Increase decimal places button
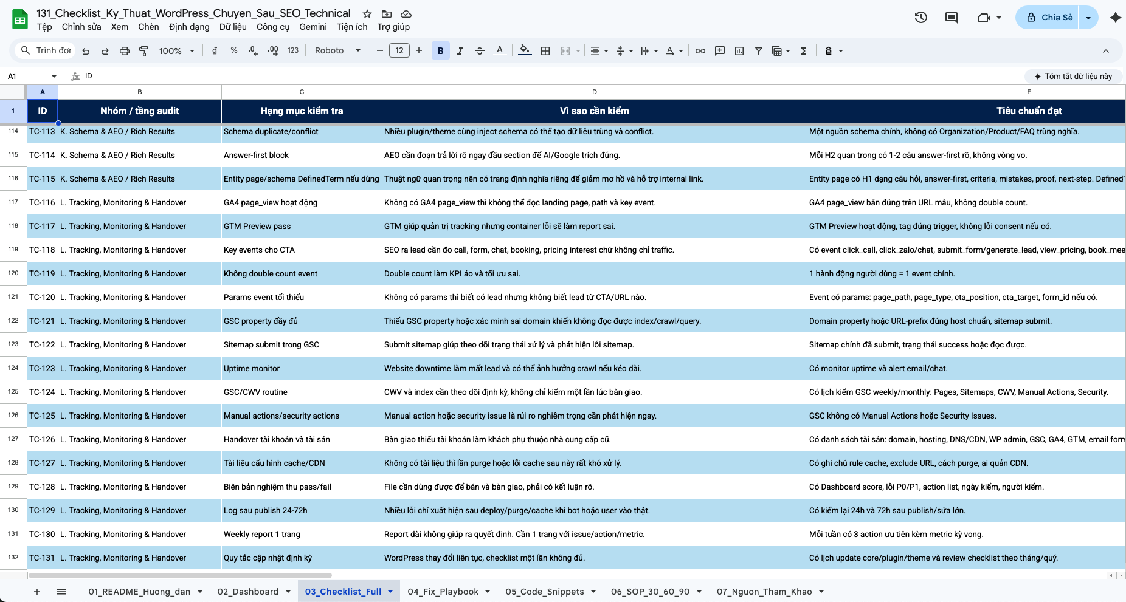 [273, 51]
